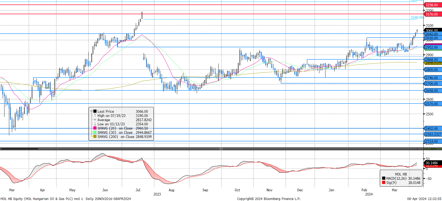442x201 pixels.
Task: Select the blue 2658.00 price tag
Action: [x=433, y=91]
